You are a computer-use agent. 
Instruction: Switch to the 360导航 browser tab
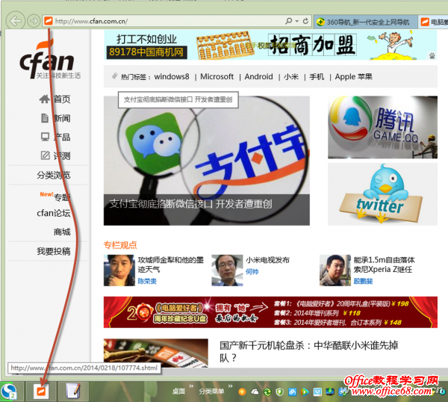365,22
